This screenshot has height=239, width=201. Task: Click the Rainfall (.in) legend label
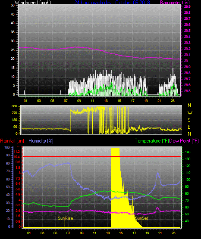coord(12,141)
